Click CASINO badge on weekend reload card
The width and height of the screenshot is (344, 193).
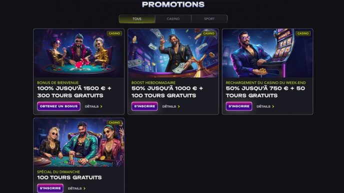[x=303, y=33]
